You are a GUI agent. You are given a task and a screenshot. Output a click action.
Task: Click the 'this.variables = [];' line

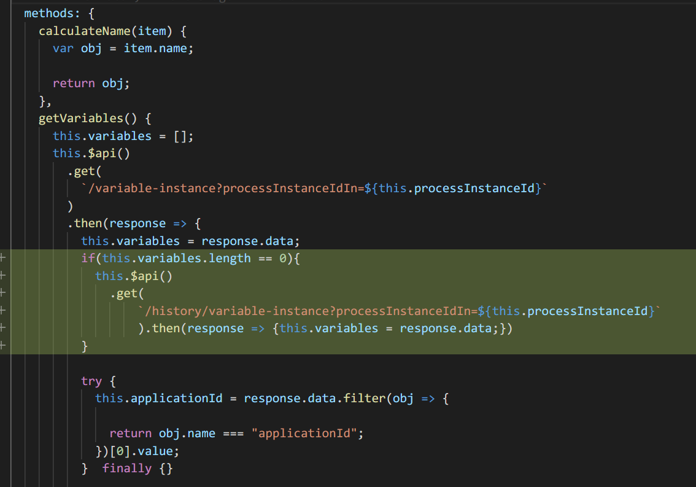click(x=123, y=136)
